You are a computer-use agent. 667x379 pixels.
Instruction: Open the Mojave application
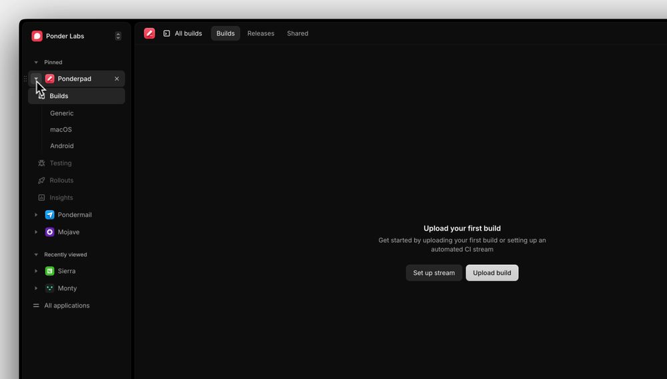pyautogui.click(x=69, y=232)
